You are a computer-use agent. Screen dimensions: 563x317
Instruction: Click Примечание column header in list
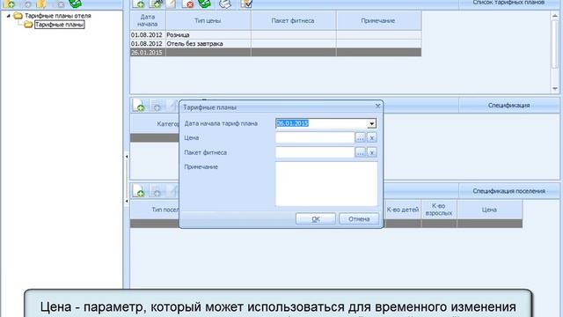379,20
